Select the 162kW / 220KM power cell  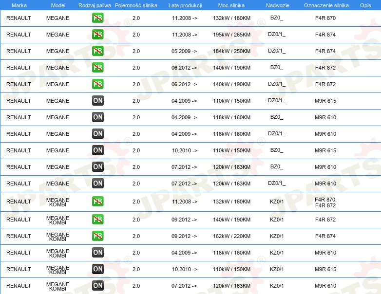[x=231, y=236]
